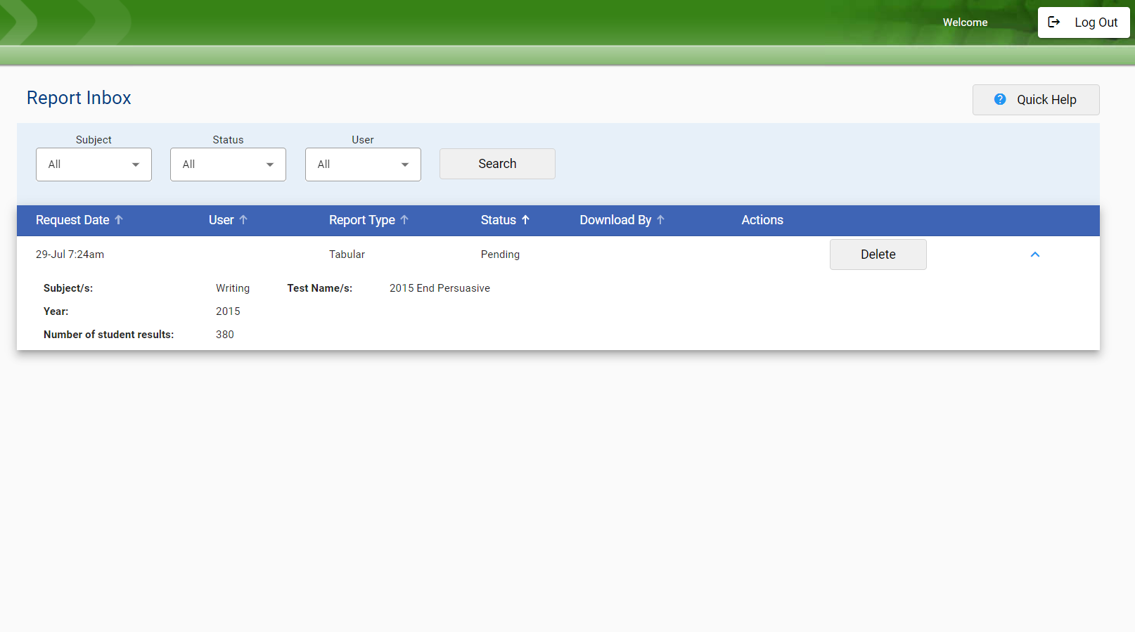The height and width of the screenshot is (632, 1135).
Task: Open the Status filter dropdown
Action: pyautogui.click(x=228, y=165)
